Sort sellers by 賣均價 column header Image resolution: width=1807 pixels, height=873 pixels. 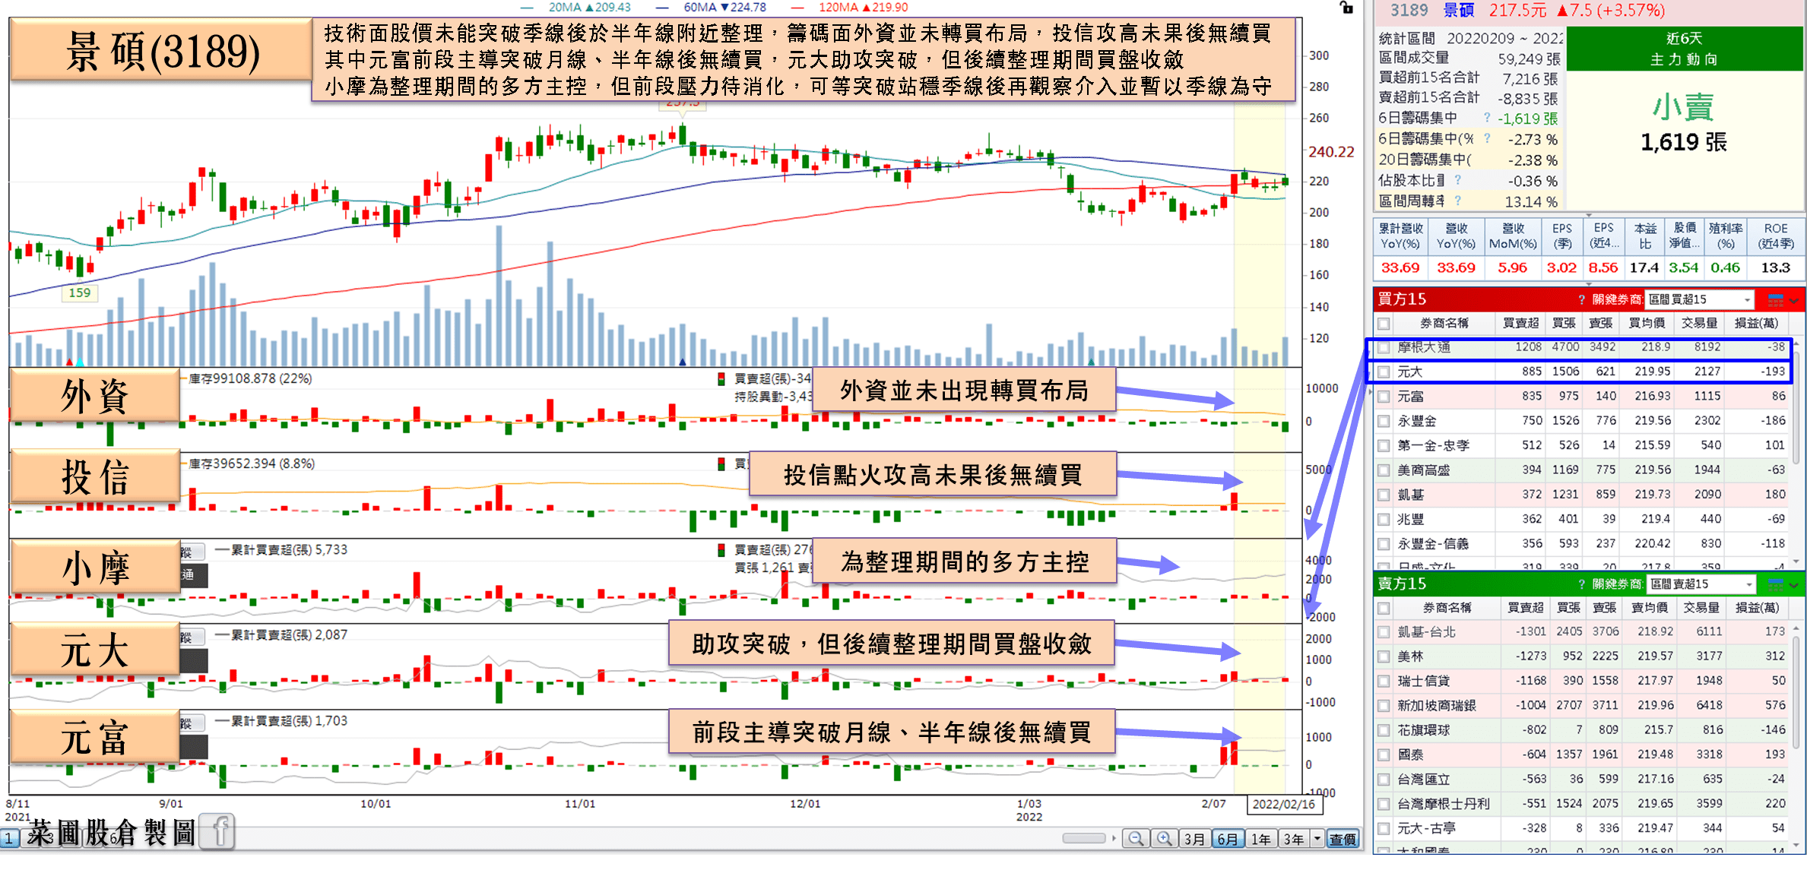(1650, 609)
